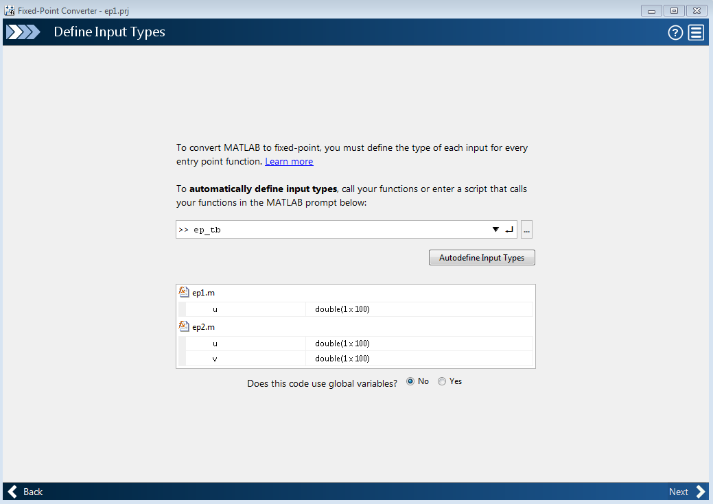
Task: Go Back to the previous step
Action: (x=25, y=492)
